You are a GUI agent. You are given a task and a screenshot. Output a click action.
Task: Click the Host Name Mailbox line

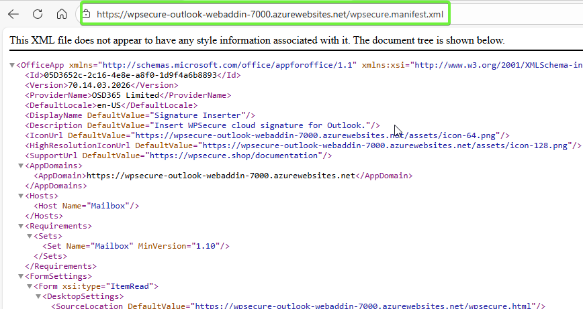(87, 206)
